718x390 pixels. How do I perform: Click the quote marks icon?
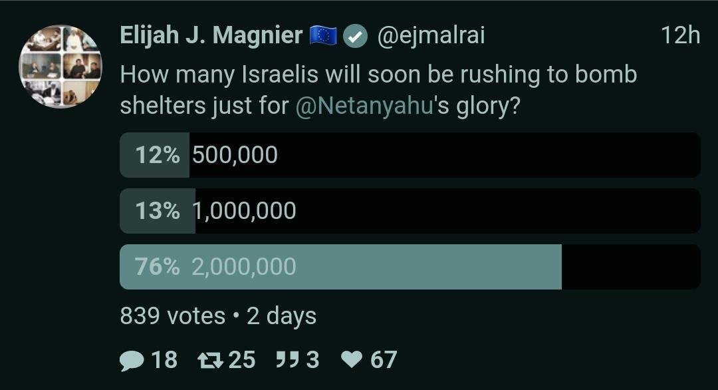(285, 360)
